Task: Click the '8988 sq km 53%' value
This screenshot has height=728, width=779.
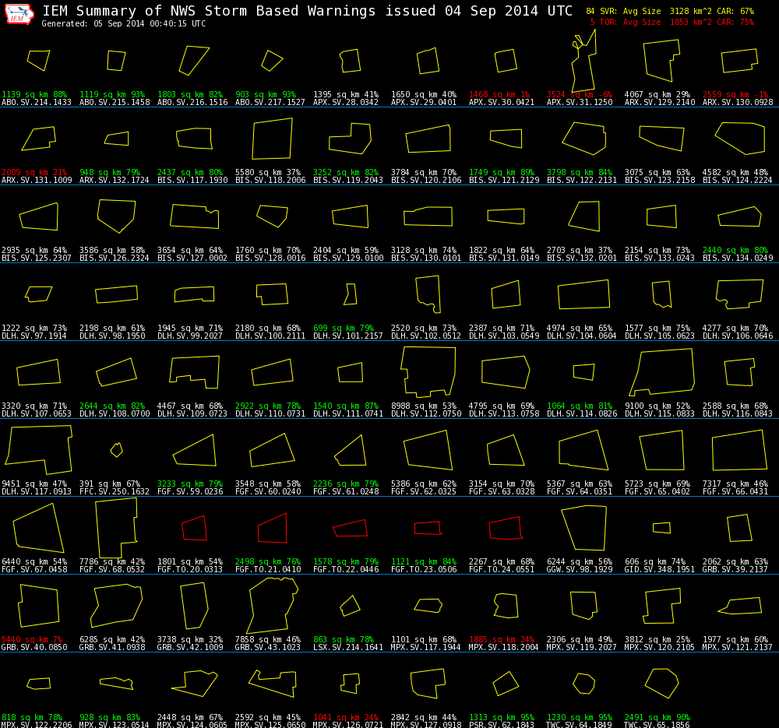Action: (x=424, y=406)
